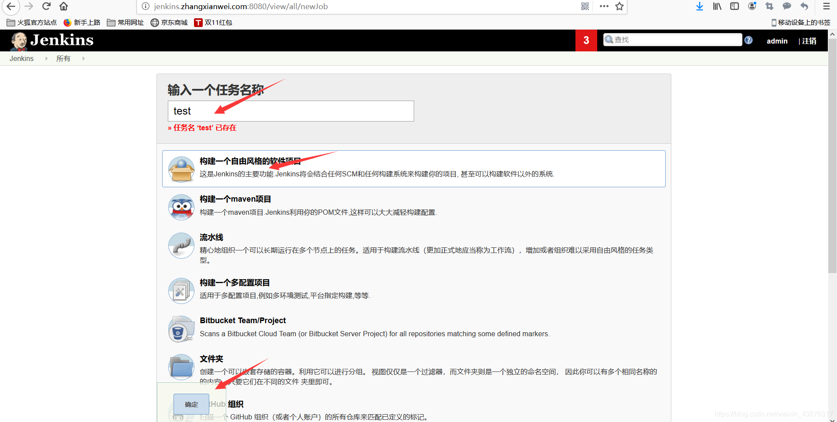This screenshot has width=837, height=422.
Task: Click the undo arrow toolbar icon
Action: click(804, 6)
